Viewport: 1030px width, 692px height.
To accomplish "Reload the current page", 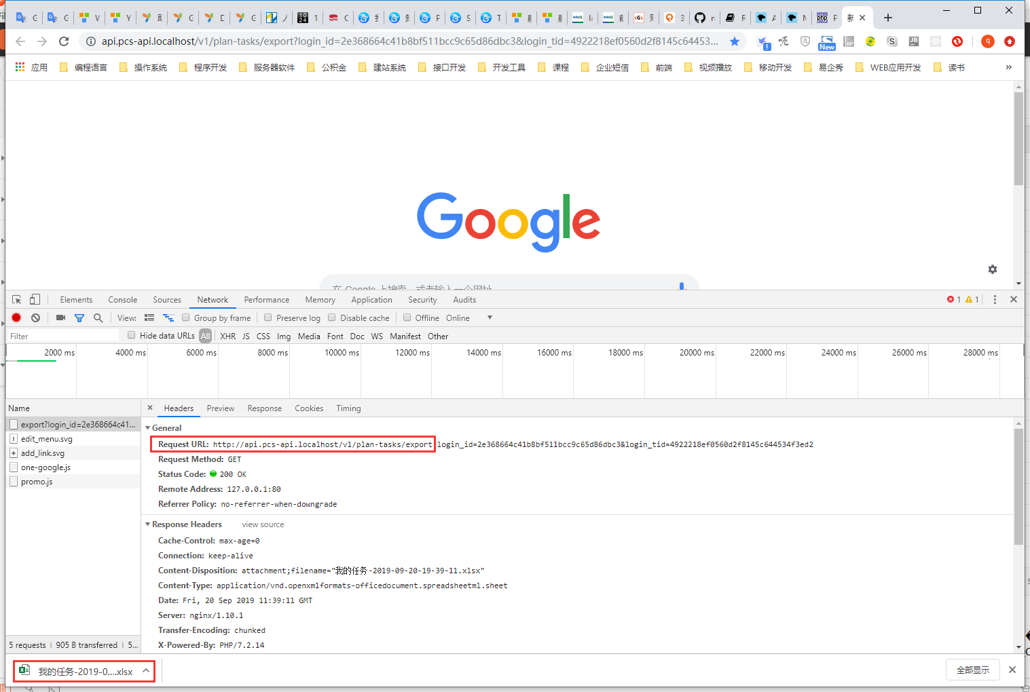I will pyautogui.click(x=64, y=41).
